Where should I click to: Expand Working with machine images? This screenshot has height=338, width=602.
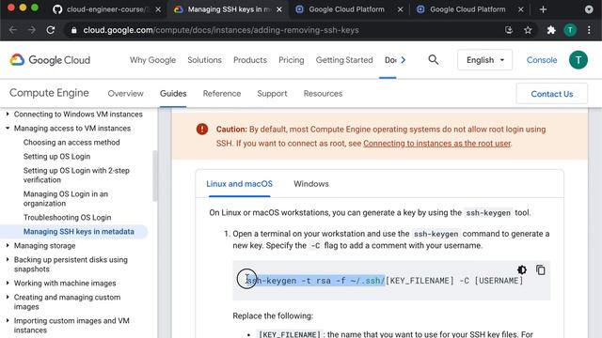[x=8, y=284]
